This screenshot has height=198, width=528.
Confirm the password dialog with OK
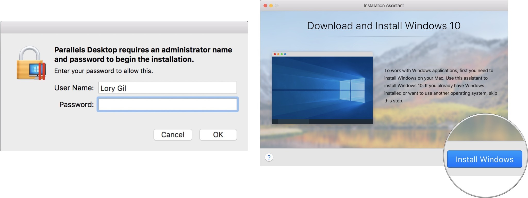(x=218, y=135)
